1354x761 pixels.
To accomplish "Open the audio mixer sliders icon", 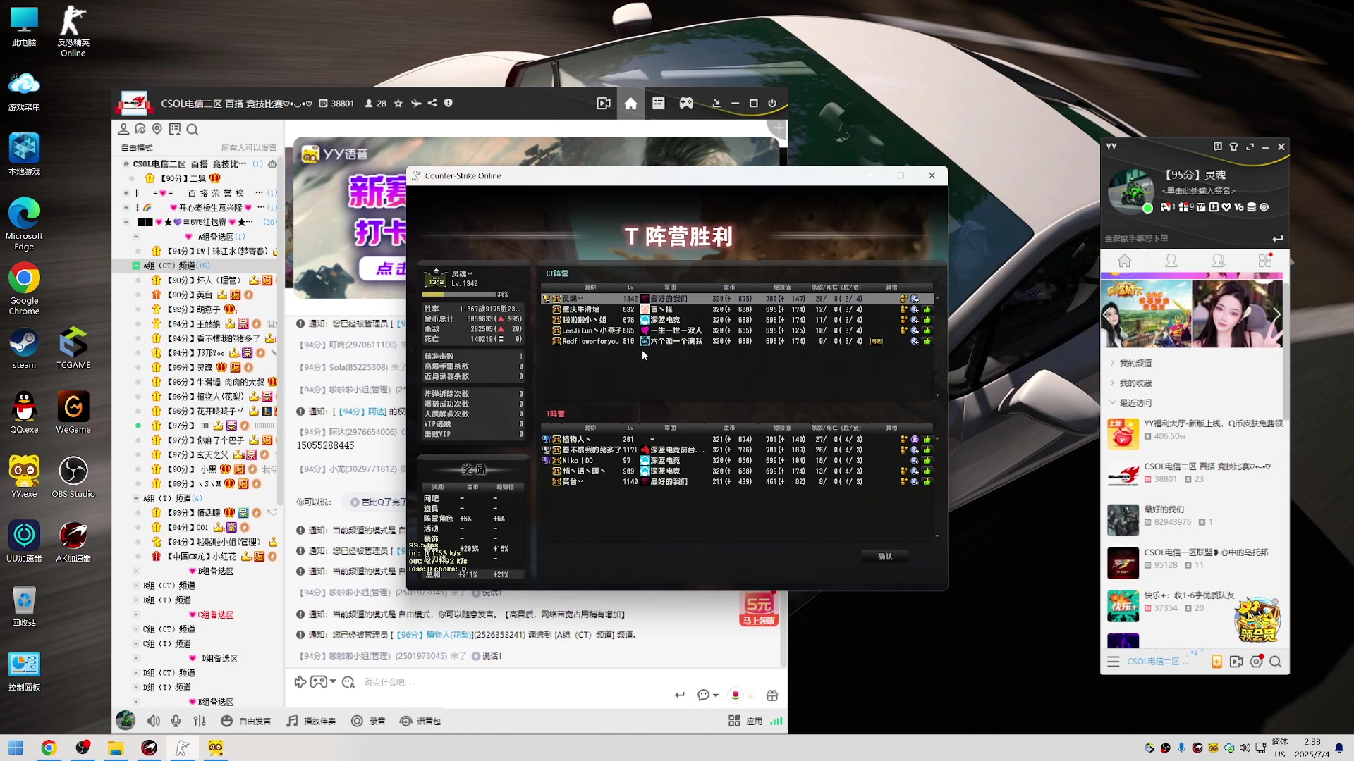I will pos(200,721).
